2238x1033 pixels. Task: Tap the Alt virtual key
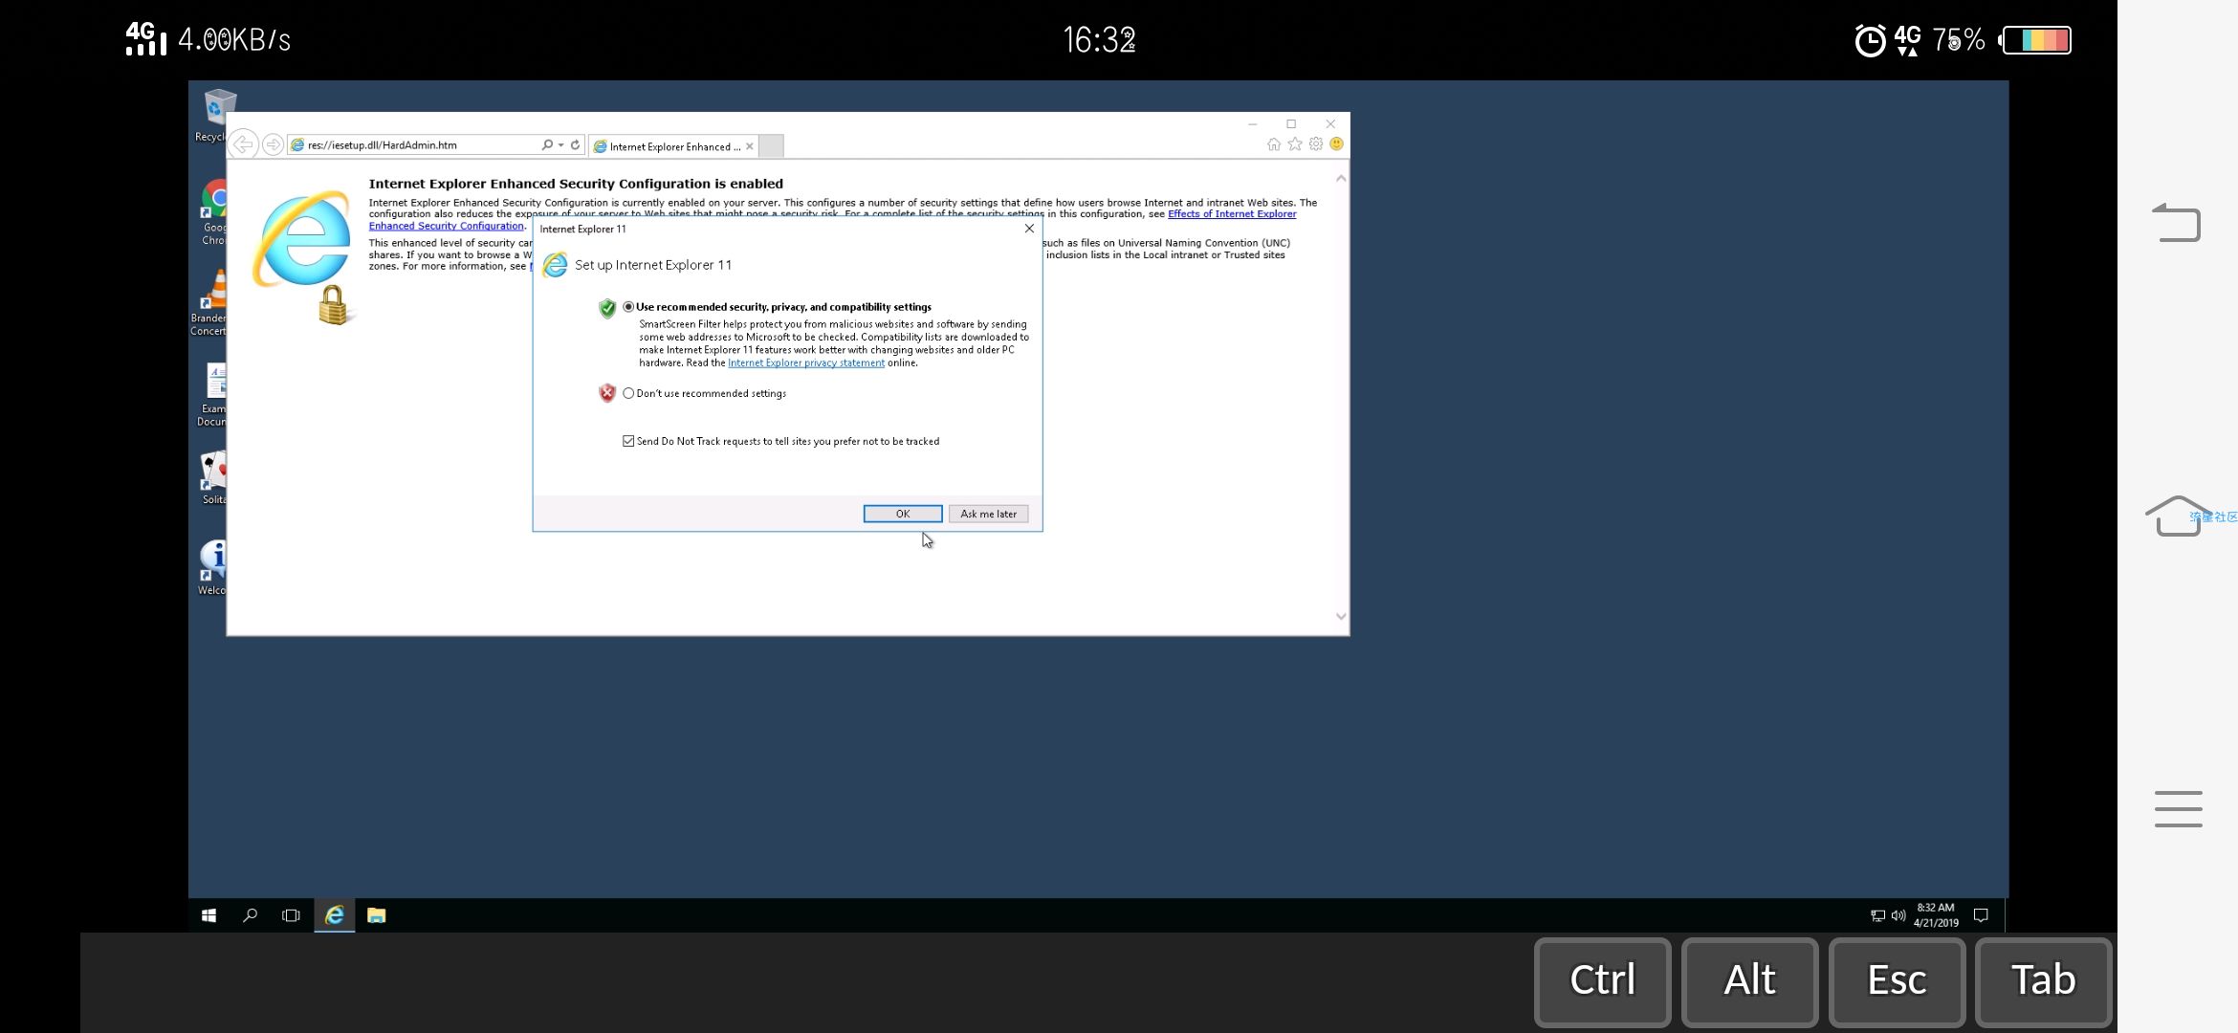(x=1749, y=981)
